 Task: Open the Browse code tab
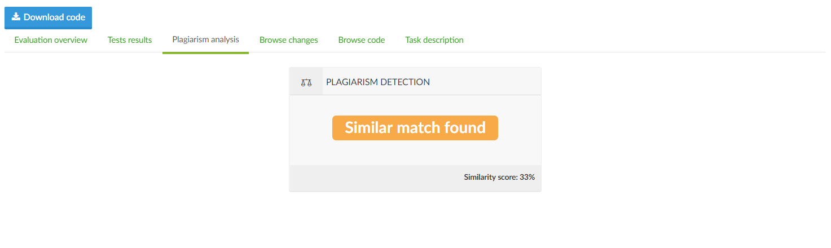click(361, 40)
